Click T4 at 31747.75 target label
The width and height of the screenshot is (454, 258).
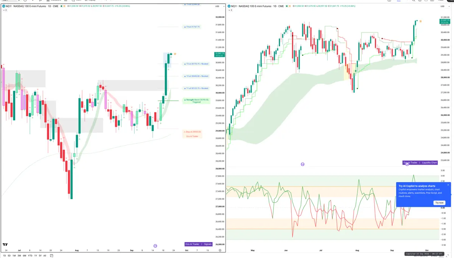[192, 27]
